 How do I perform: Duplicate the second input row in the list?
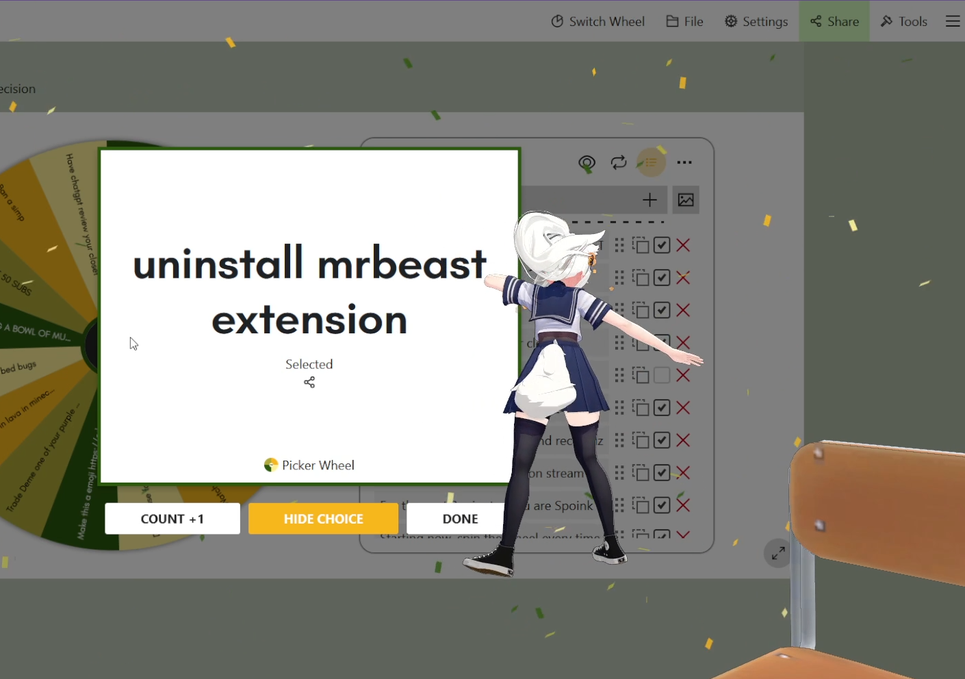641,277
